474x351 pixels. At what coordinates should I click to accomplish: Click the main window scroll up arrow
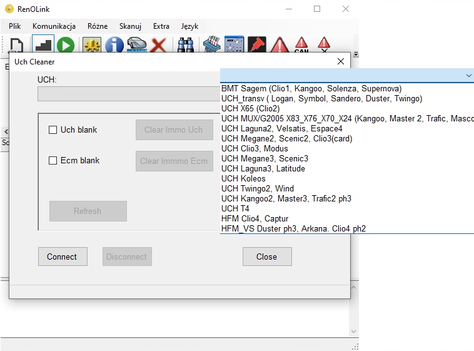pos(354,287)
